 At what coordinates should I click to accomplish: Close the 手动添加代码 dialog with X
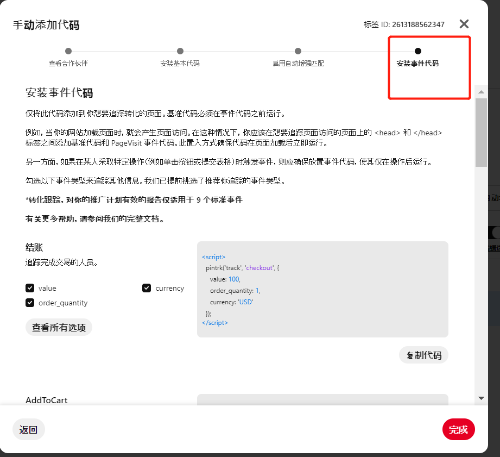tap(464, 24)
